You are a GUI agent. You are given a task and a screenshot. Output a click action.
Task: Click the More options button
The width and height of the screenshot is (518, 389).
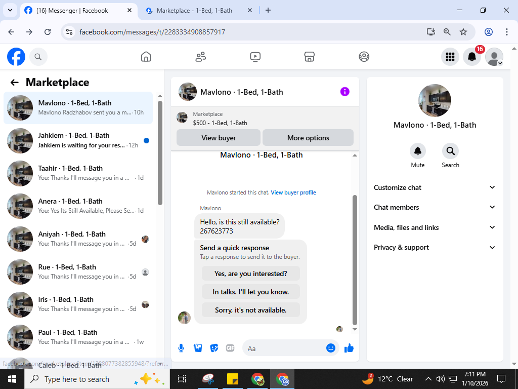(x=308, y=138)
